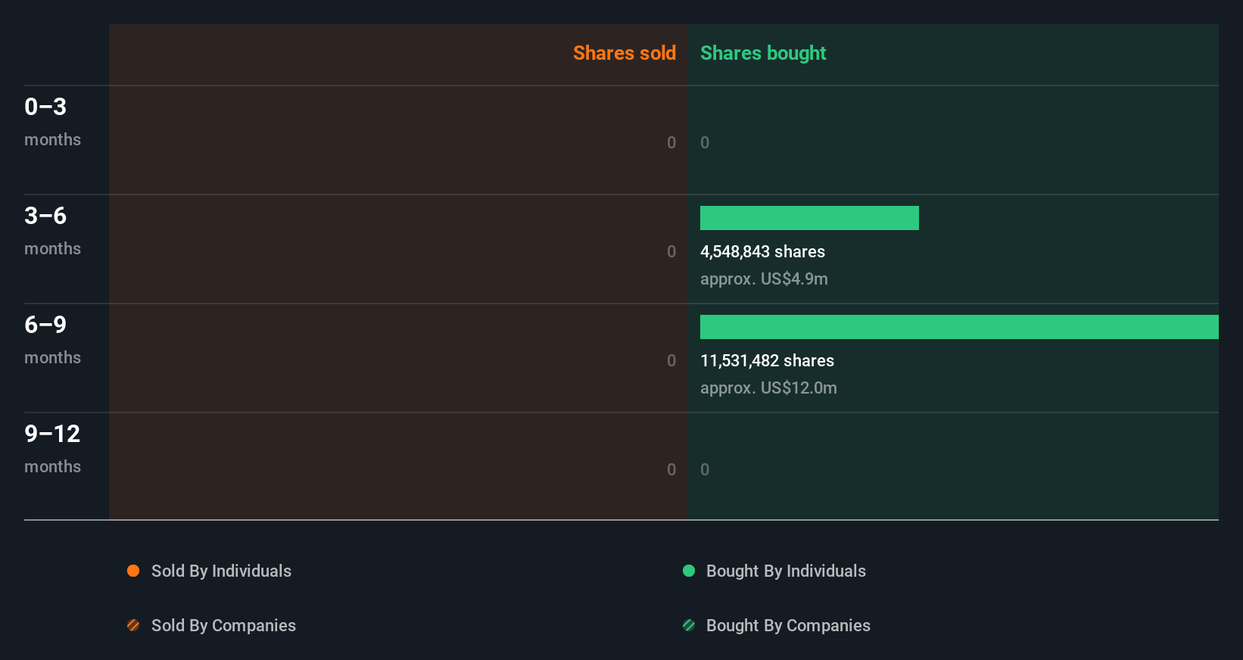
Task: Select the approx. US$4.9m value
Action: pyautogui.click(x=764, y=279)
